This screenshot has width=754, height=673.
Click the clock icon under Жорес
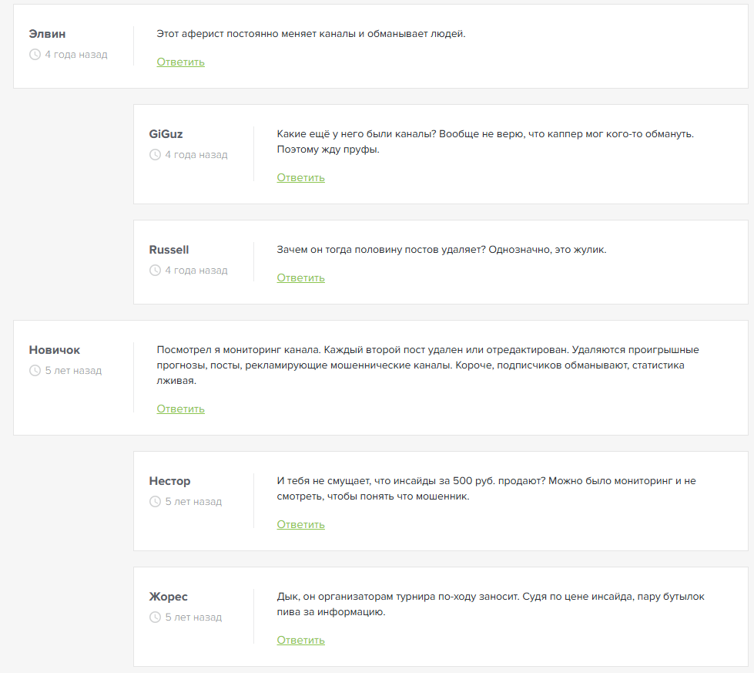[x=155, y=617]
